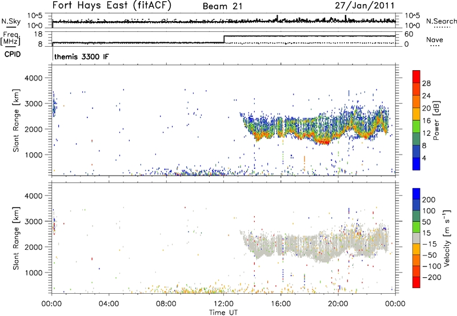Click the frequency step-up at 12:00
The width and height of the screenshot is (457, 316).
(x=224, y=39)
